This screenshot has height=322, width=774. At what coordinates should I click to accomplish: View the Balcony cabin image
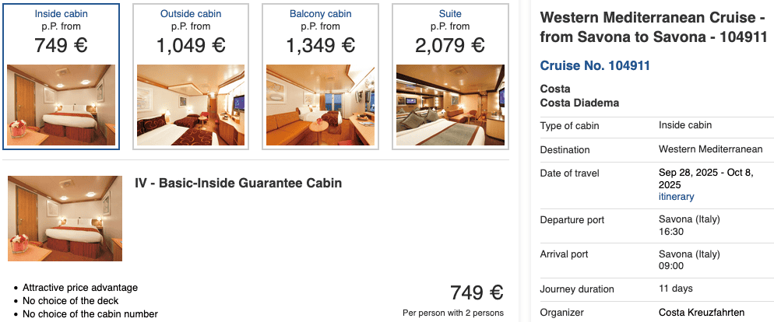[320, 105]
